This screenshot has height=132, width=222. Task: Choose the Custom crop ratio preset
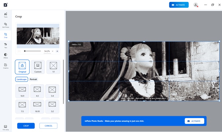click(x=38, y=67)
